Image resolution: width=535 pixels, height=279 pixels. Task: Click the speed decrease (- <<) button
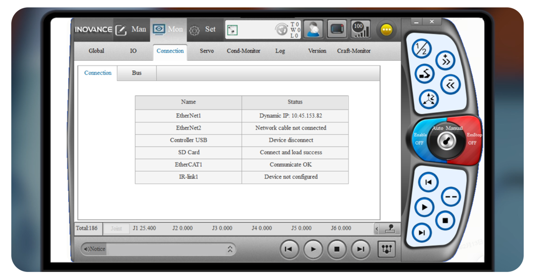(x=450, y=84)
